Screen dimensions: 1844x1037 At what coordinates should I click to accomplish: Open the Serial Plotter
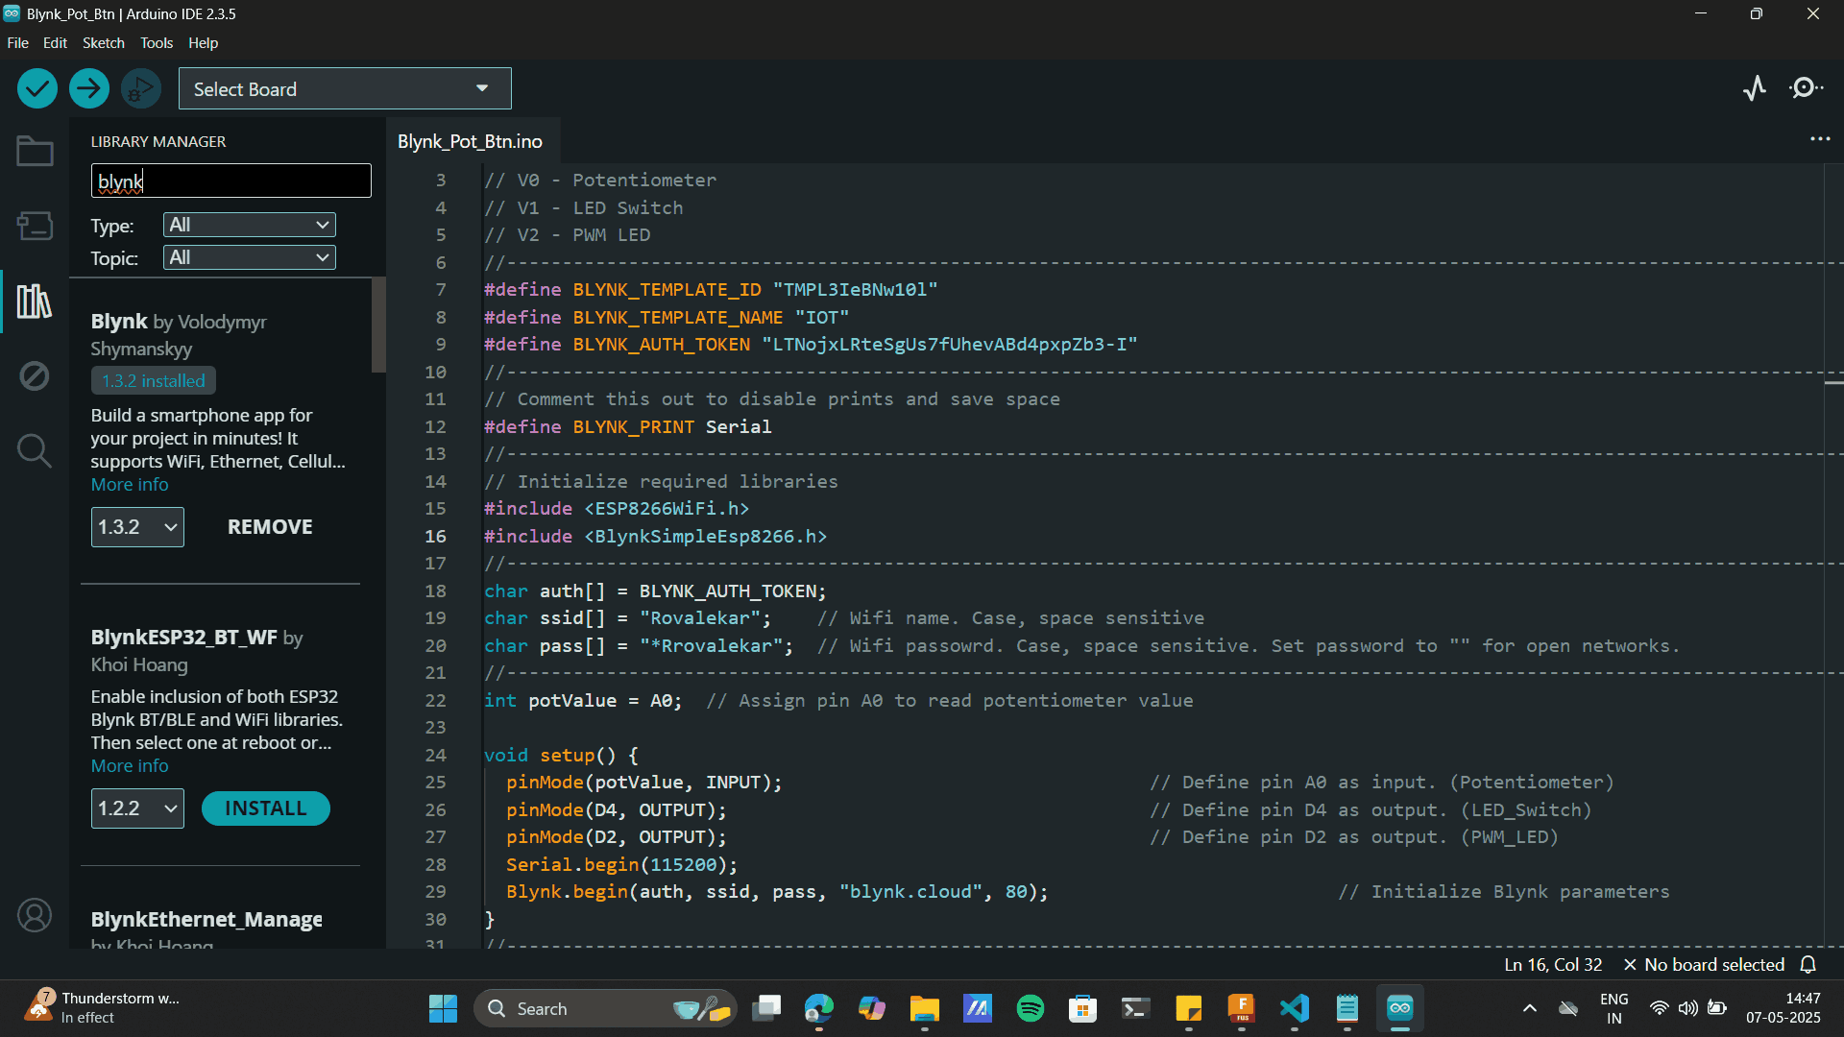pyautogui.click(x=1755, y=88)
